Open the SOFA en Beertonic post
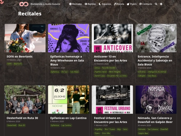 click(x=19, y=56)
